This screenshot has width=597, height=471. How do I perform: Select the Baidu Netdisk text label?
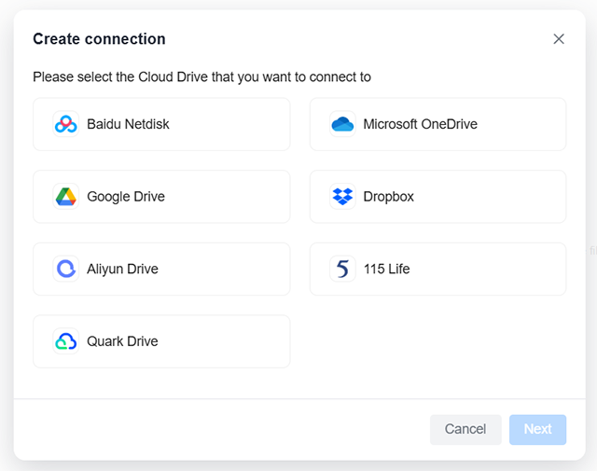click(x=128, y=124)
